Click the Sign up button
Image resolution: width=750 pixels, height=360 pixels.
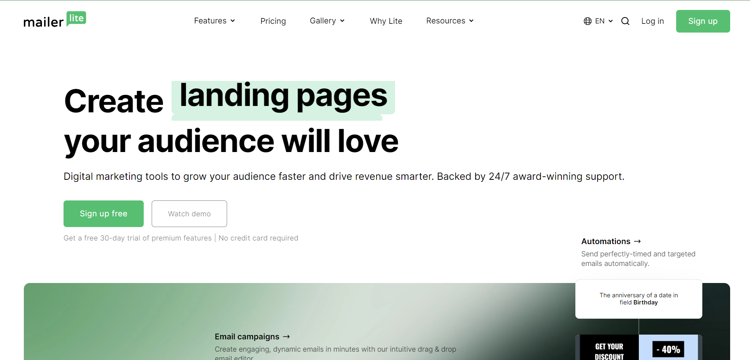click(x=703, y=21)
